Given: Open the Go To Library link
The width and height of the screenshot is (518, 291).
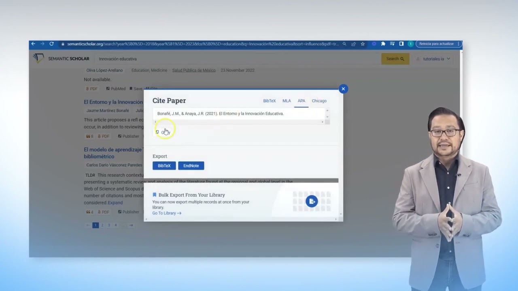Looking at the screenshot, I should pos(167,213).
